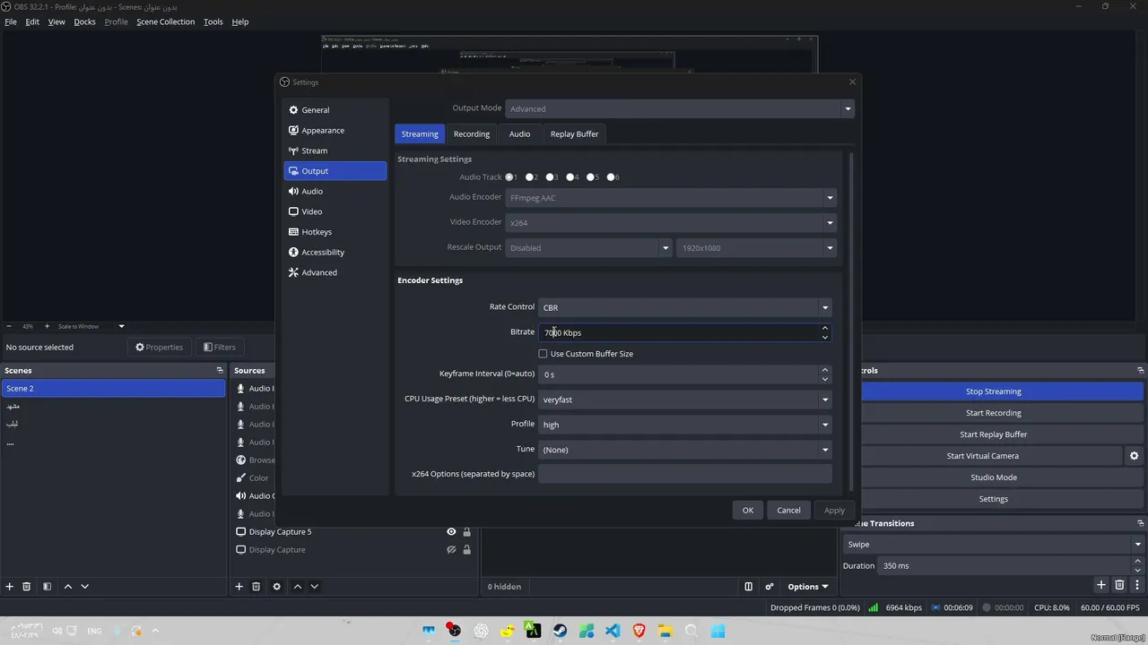Open the Audio Encoder dropdown
Image resolution: width=1148 pixels, height=645 pixels.
coord(670,198)
